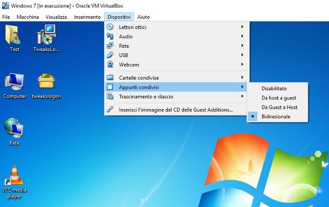Expand the Webcam submenu arrow
The height and width of the screenshot is (207, 329).
pyautogui.click(x=242, y=64)
